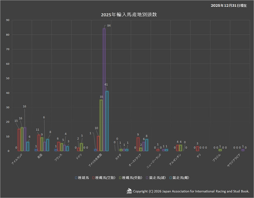Select the red チリ bar labeled 3
The width and height of the screenshot is (254, 198).
(198, 149)
